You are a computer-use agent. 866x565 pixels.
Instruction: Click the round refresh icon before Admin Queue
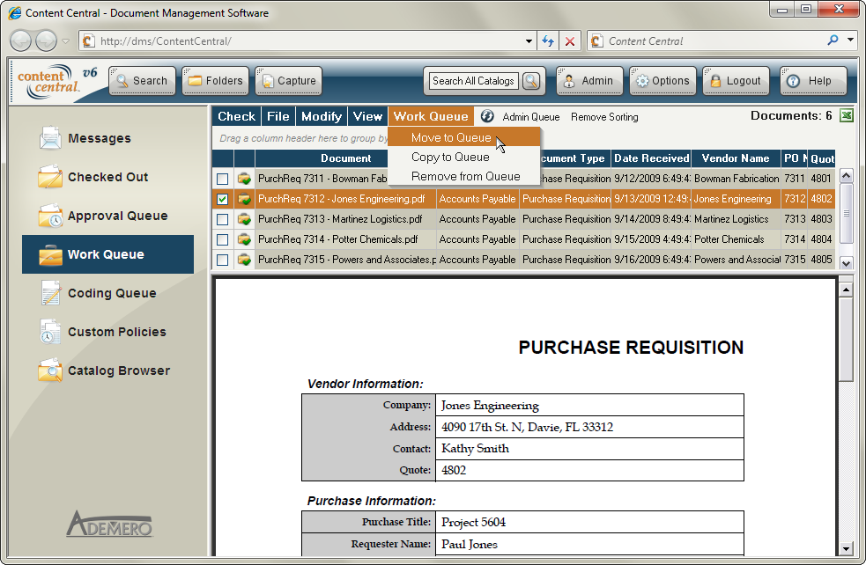click(486, 116)
